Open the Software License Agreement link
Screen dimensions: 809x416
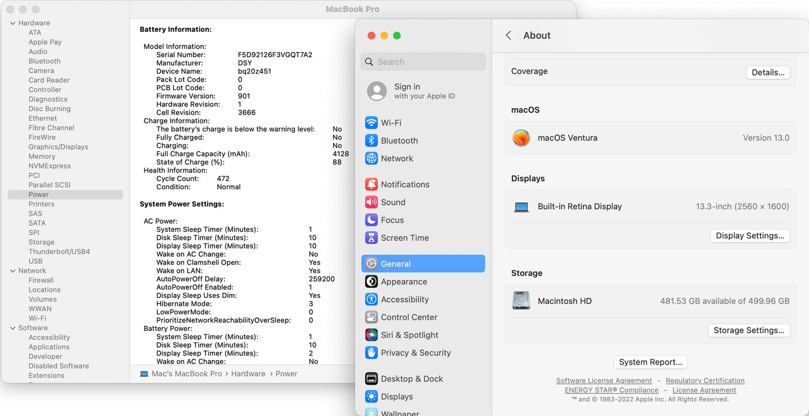click(x=604, y=381)
